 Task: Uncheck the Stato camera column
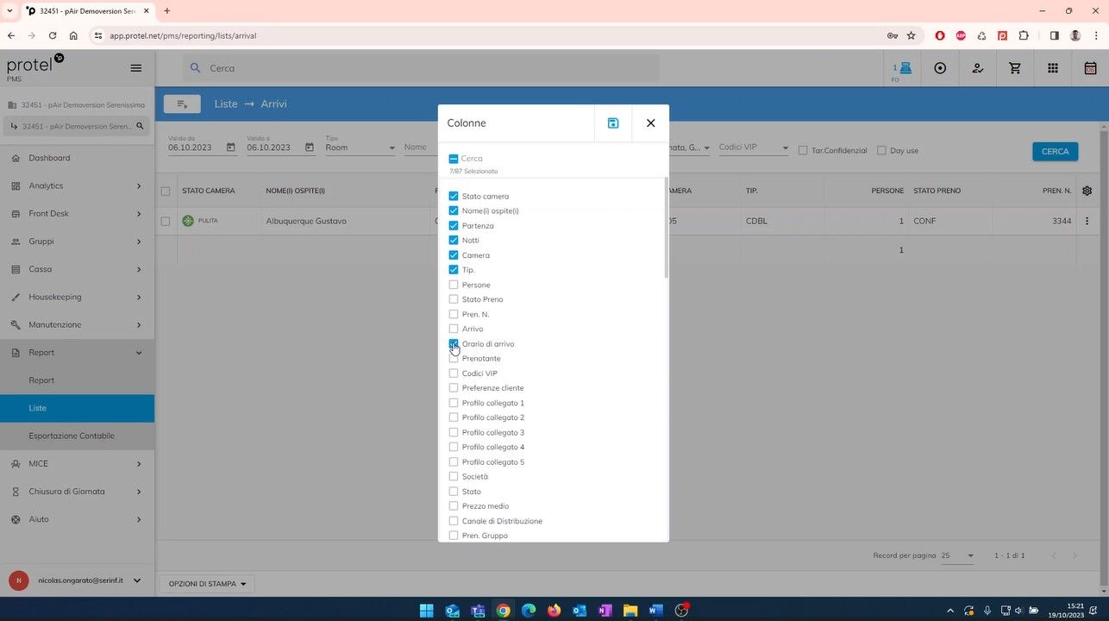click(x=454, y=197)
